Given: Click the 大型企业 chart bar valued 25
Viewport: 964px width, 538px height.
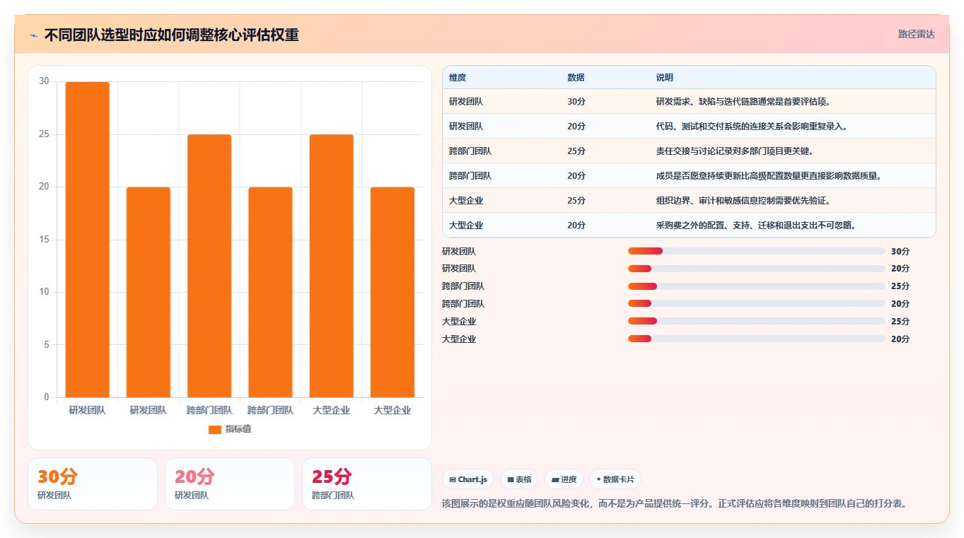Looking at the screenshot, I should coord(331,266).
